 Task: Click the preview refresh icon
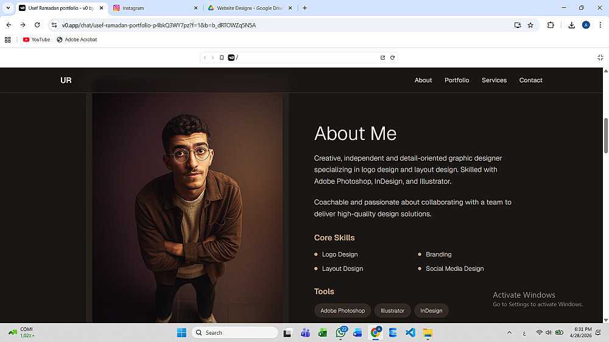[x=392, y=57]
